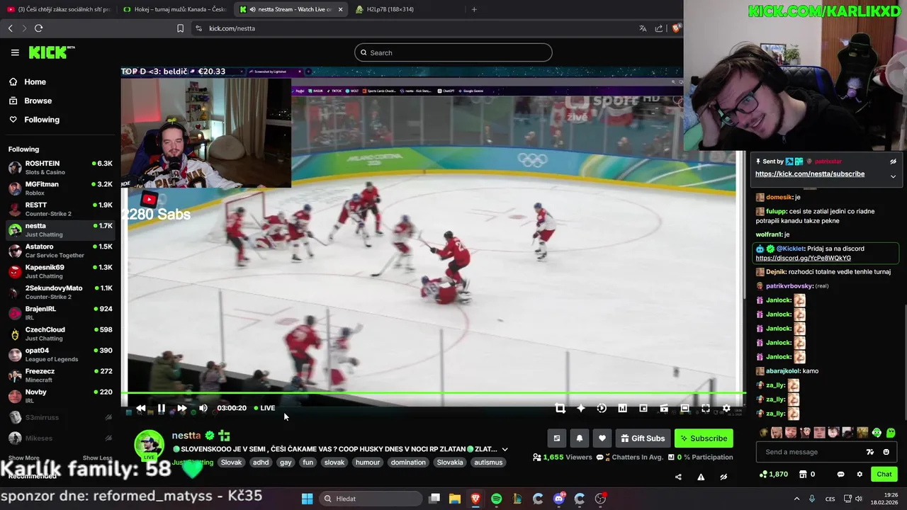Open MGFitman's channel in Following list
This screenshot has height=510, width=907.
[60, 188]
